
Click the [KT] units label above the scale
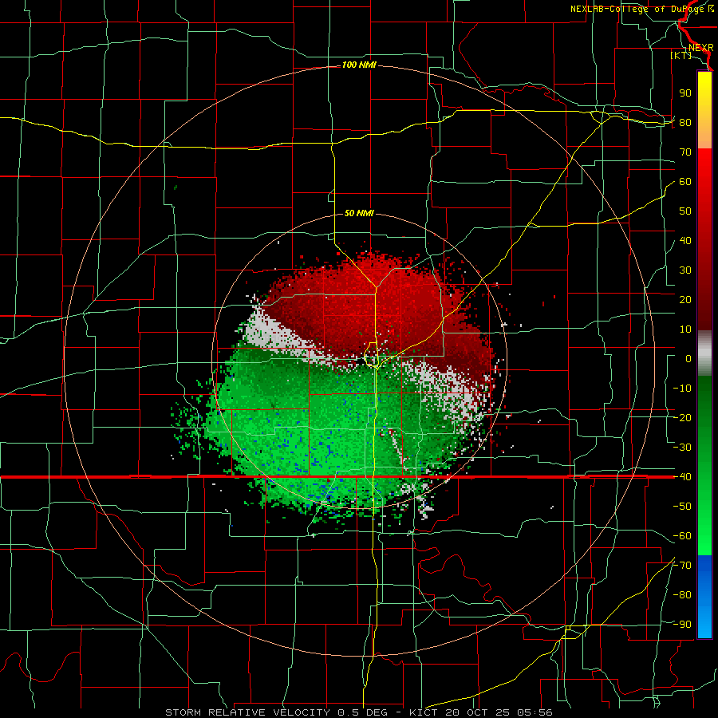pos(681,55)
